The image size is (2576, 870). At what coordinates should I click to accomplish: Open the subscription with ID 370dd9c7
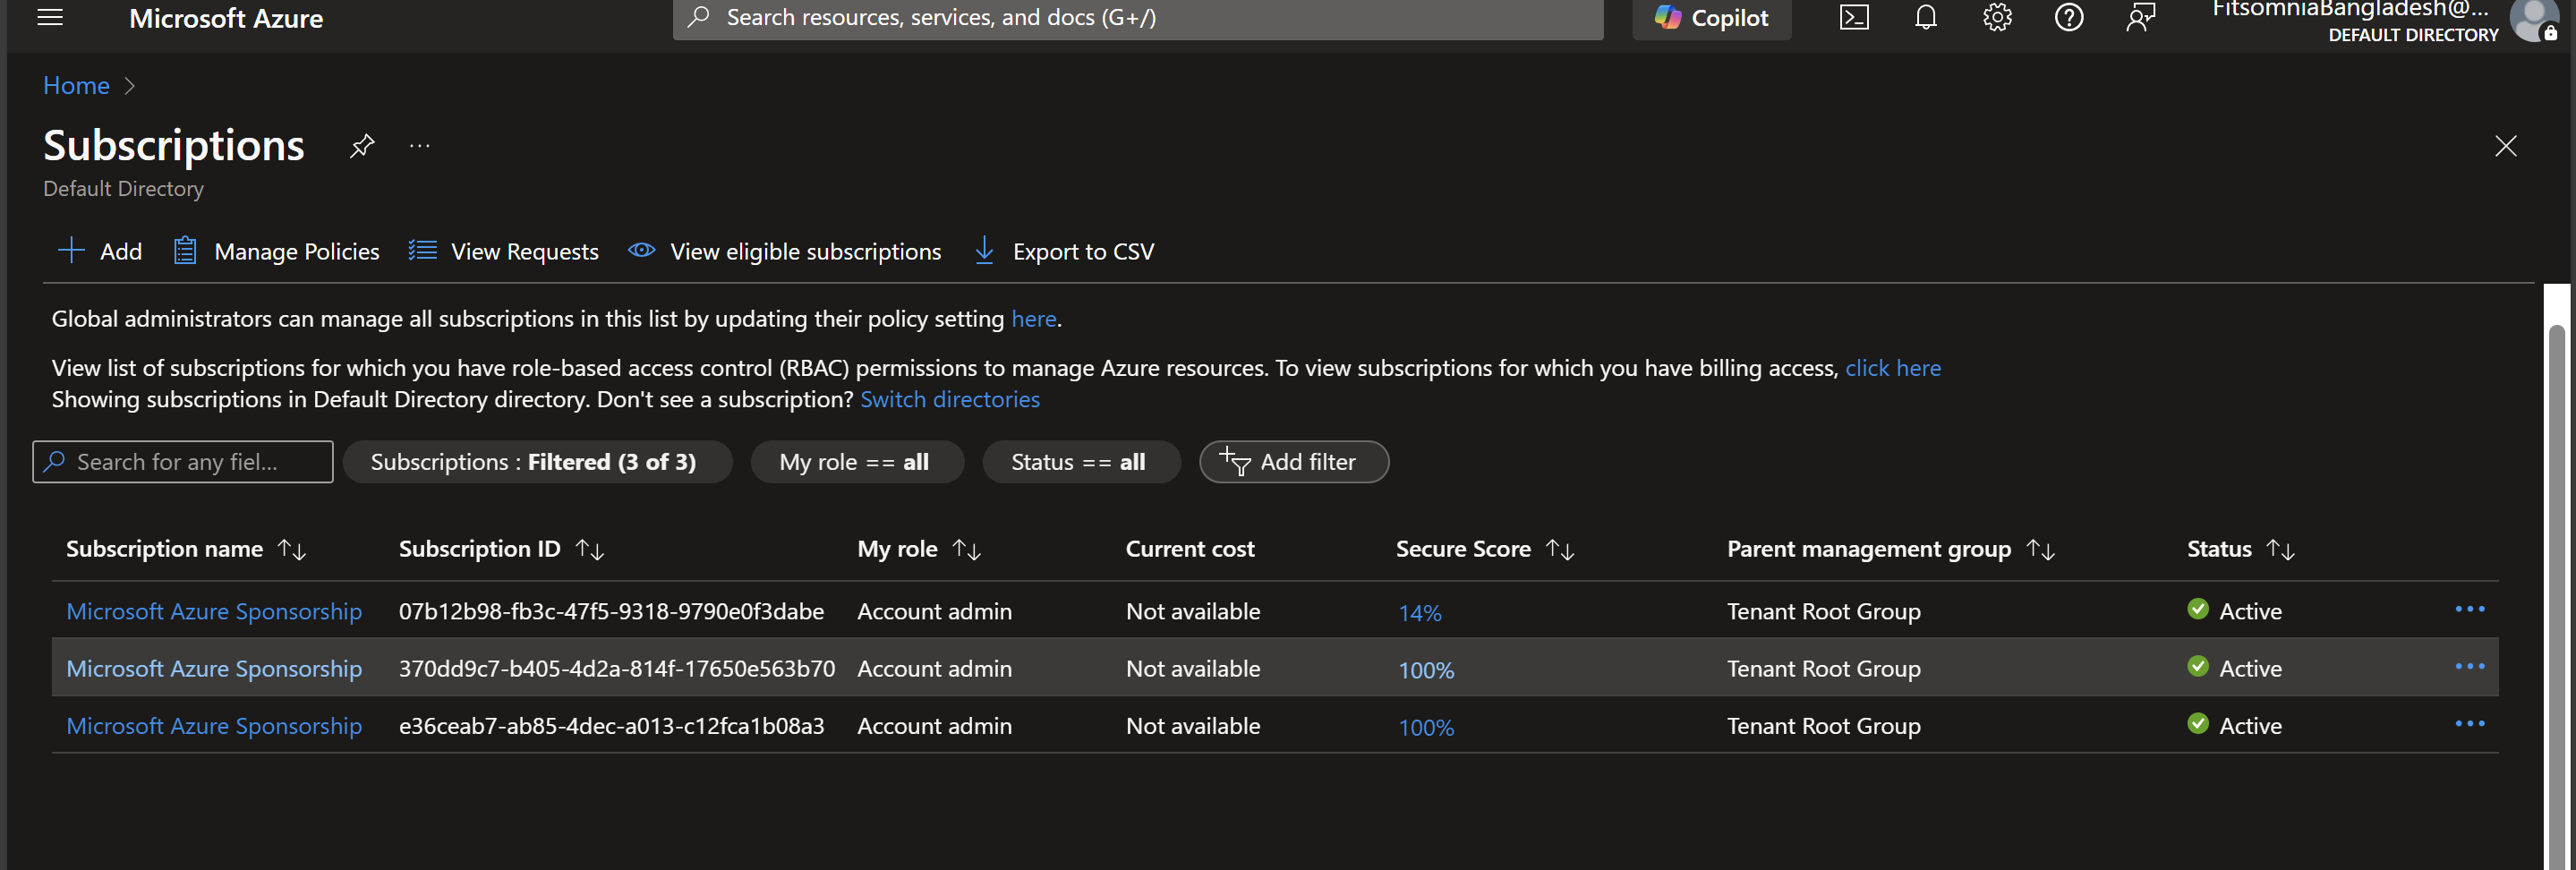pyautogui.click(x=214, y=668)
